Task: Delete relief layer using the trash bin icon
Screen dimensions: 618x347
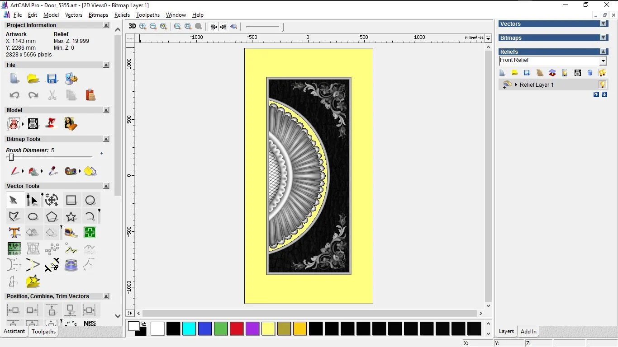Action: pyautogui.click(x=590, y=73)
